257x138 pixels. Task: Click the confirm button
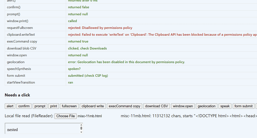24,106
